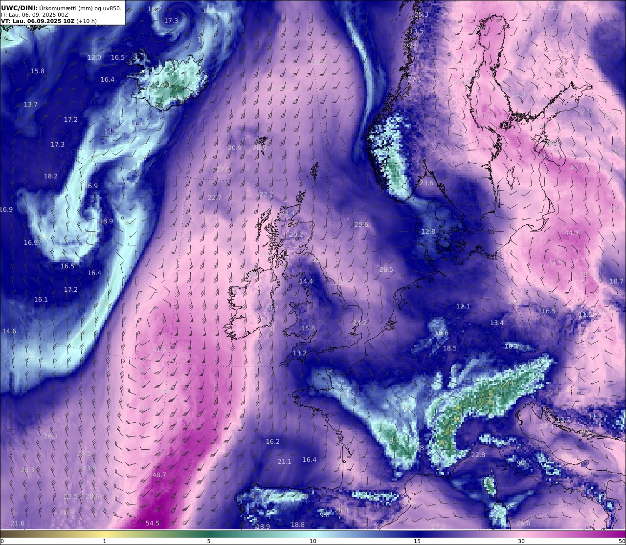Click the 41.6 value west of Ireland

pos(159,349)
